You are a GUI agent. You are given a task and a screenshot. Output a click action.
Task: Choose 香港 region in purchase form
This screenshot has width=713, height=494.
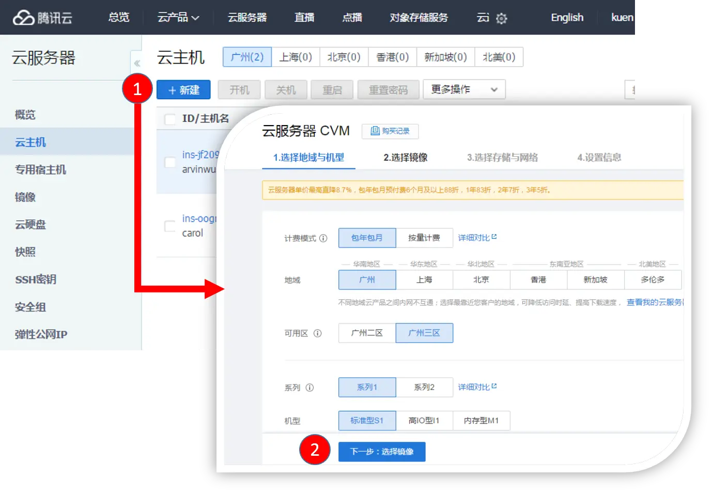[x=539, y=280]
